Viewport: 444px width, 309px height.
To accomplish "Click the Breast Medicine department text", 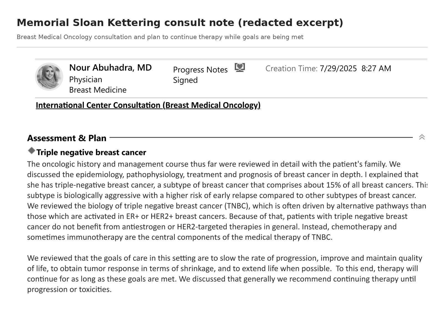I will [98, 90].
